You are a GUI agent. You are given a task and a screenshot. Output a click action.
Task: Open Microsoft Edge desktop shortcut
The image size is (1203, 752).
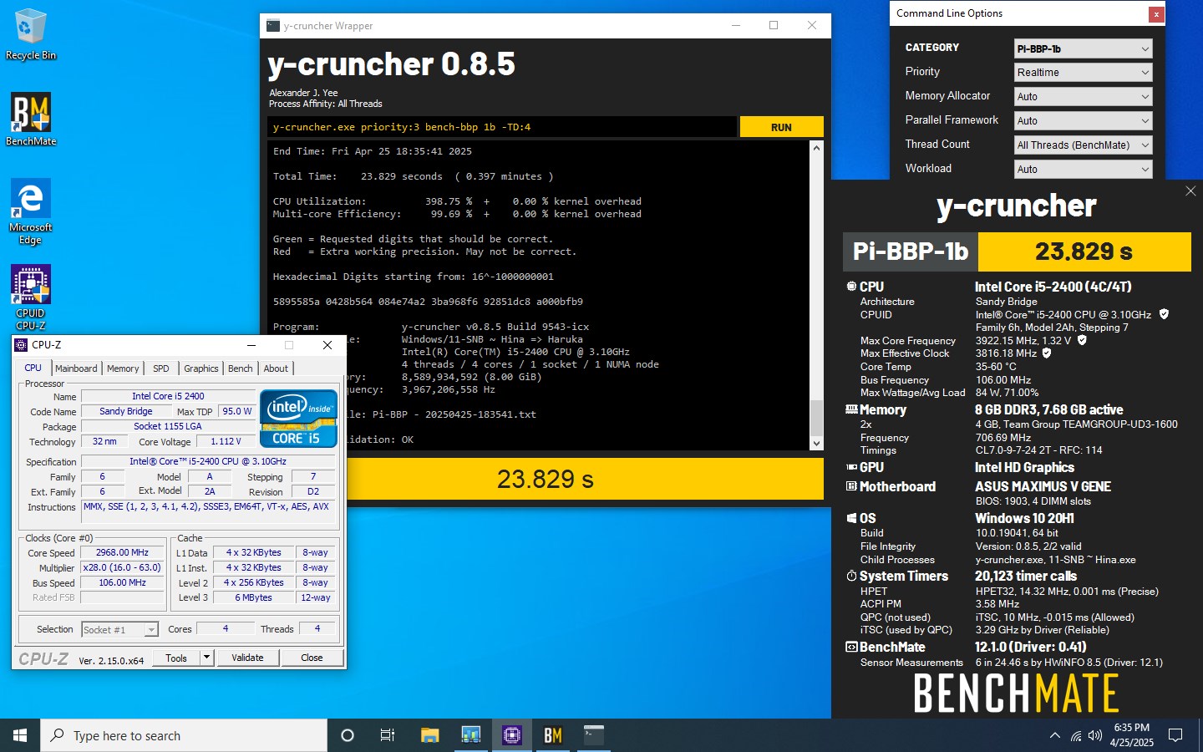[x=31, y=211]
